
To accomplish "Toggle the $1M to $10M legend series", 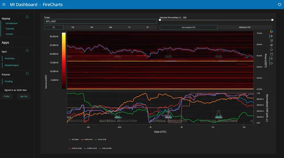I will [x=105, y=148].
